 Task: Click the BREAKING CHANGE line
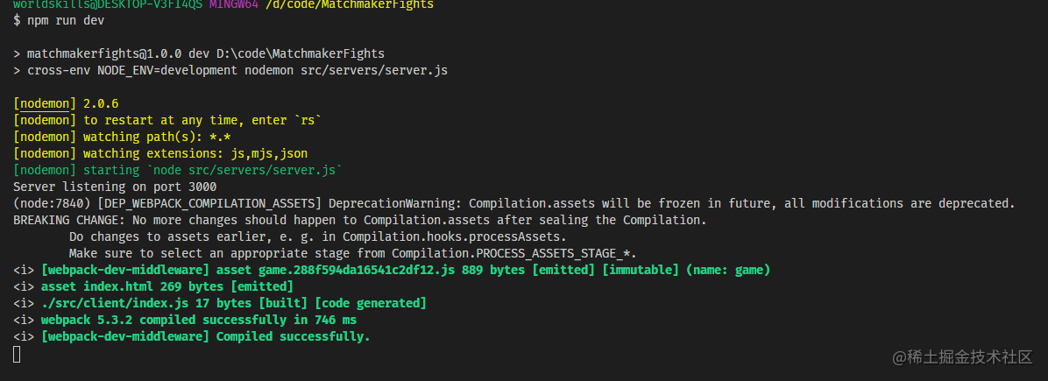click(x=360, y=221)
